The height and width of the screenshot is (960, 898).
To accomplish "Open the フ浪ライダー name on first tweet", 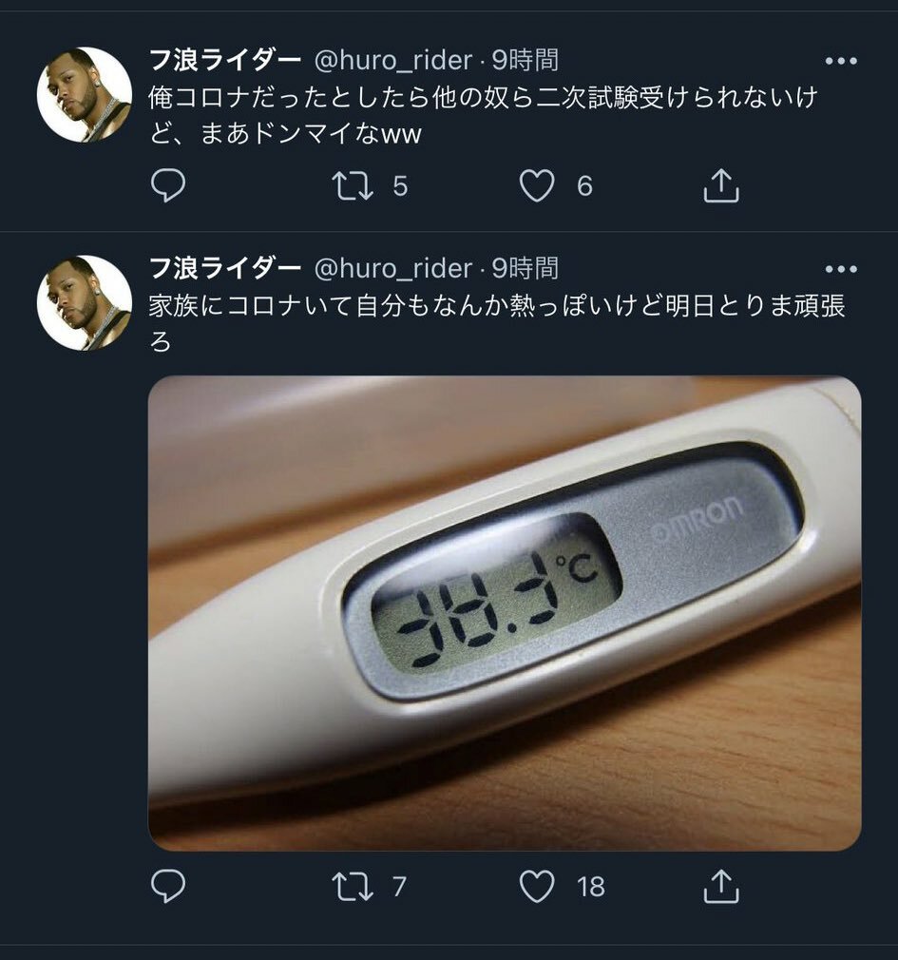I will (225, 61).
